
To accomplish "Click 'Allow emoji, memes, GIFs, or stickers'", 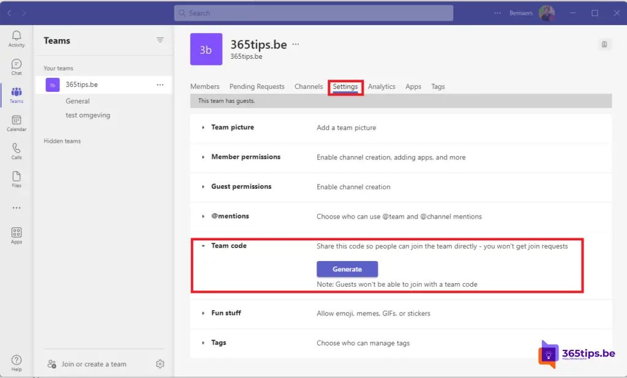I will 374,313.
